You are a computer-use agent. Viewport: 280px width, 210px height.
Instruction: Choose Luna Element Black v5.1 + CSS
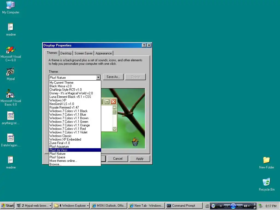tap(75, 97)
